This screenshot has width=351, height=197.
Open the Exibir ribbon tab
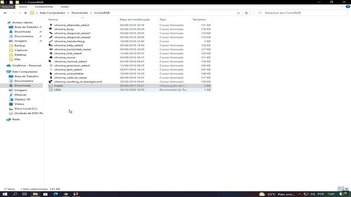(x=65, y=7)
